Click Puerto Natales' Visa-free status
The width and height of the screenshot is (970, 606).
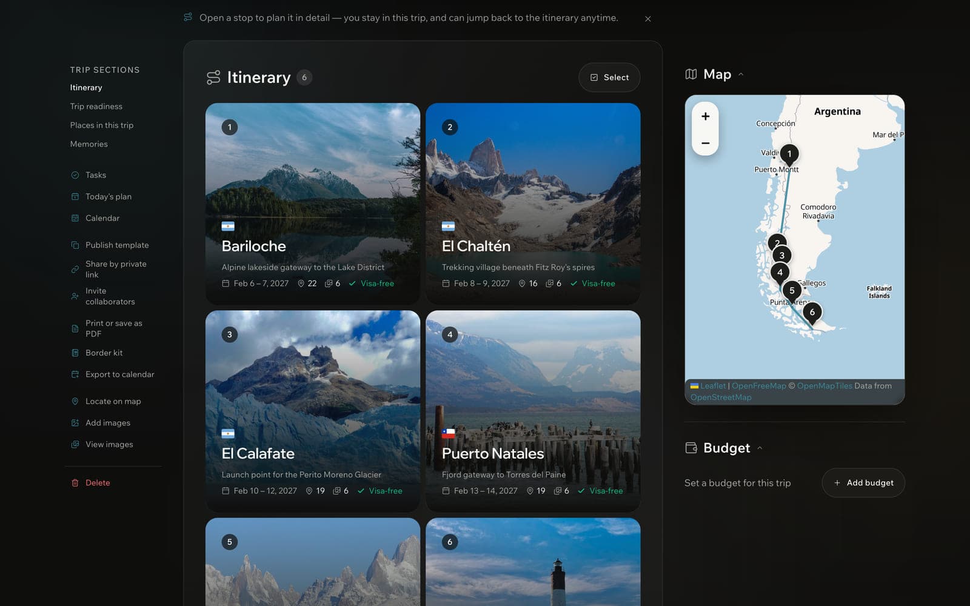pyautogui.click(x=601, y=491)
